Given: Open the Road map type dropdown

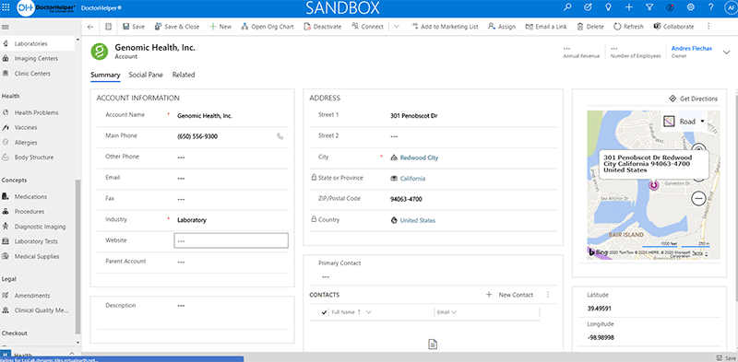Looking at the screenshot, I should pos(685,122).
